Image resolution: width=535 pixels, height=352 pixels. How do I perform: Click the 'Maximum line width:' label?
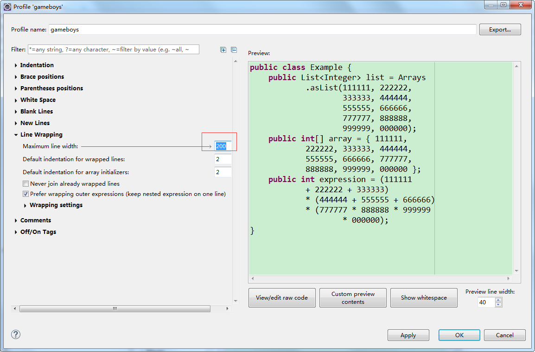click(x=51, y=146)
